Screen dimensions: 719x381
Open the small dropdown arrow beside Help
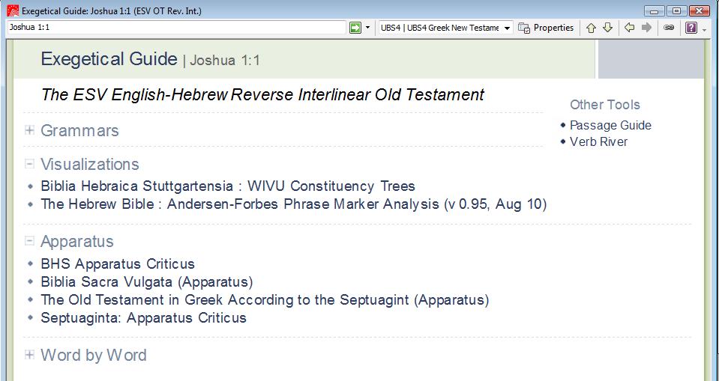point(704,29)
